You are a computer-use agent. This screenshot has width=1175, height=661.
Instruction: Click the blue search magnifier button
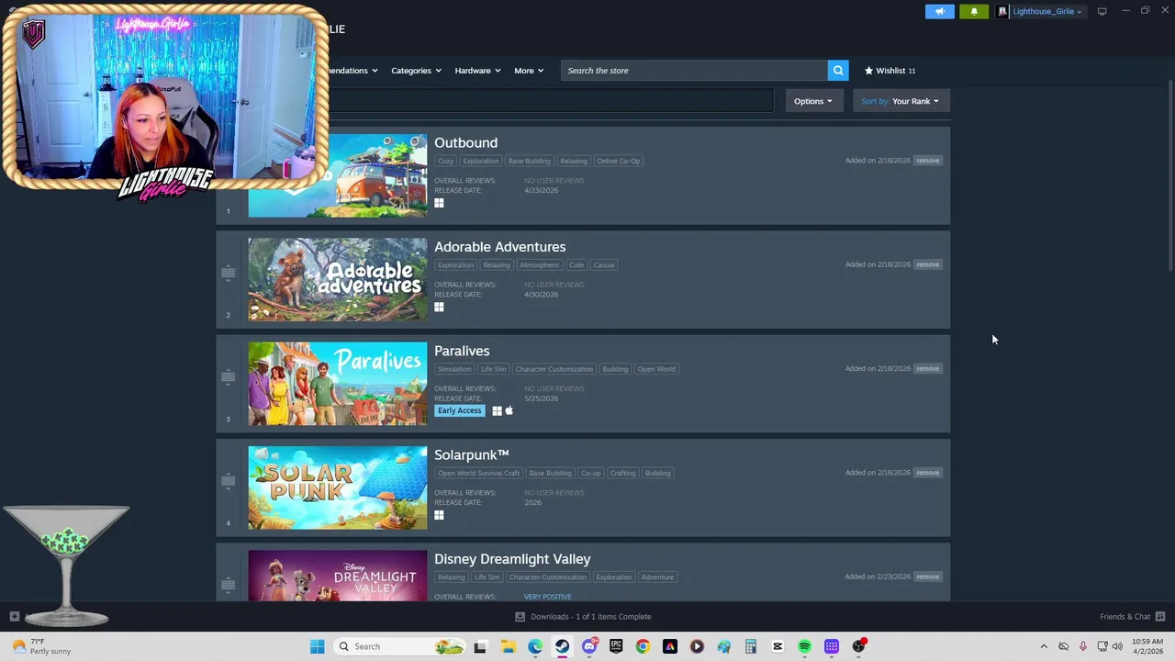(838, 71)
